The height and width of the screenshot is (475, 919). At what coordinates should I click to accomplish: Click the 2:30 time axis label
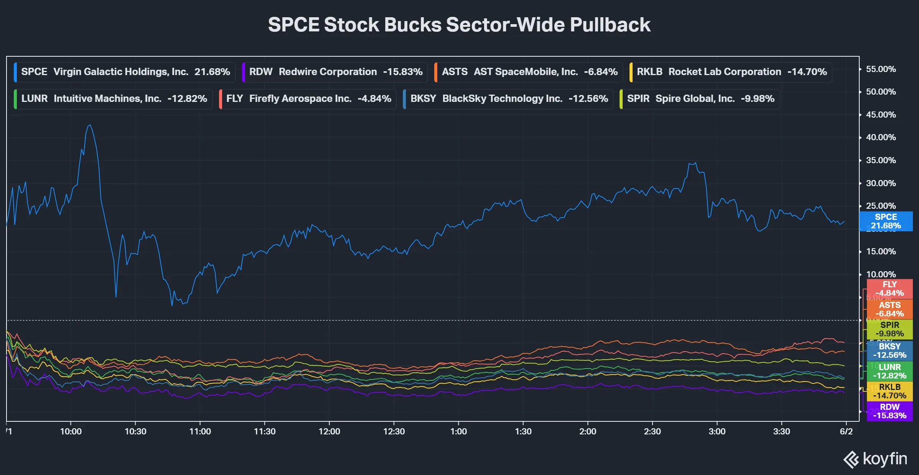652,432
